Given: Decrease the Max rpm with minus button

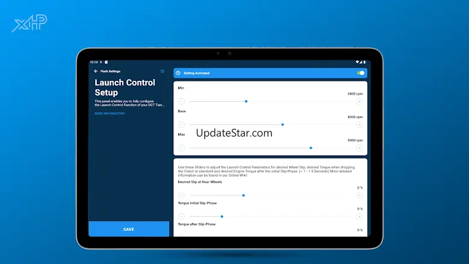Looking at the screenshot, I should pos(181,148).
